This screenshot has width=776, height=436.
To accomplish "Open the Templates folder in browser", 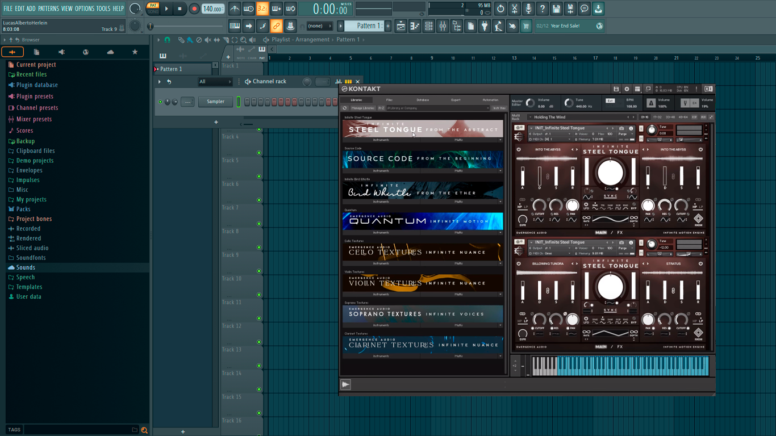I will click(30, 287).
